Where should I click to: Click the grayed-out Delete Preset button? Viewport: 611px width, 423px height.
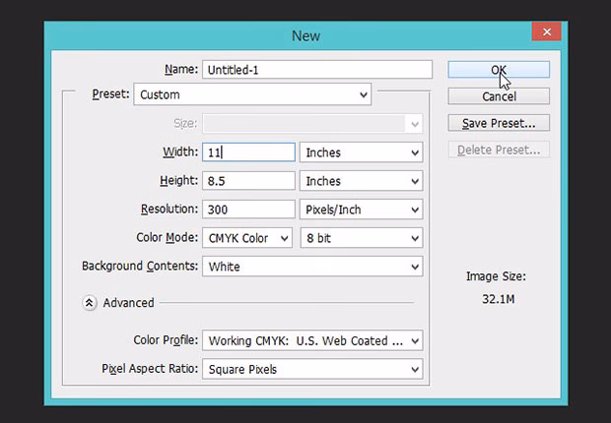point(498,150)
